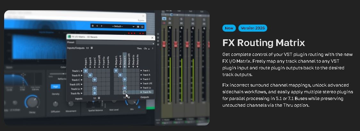Click the Mix knob

(132, 102)
